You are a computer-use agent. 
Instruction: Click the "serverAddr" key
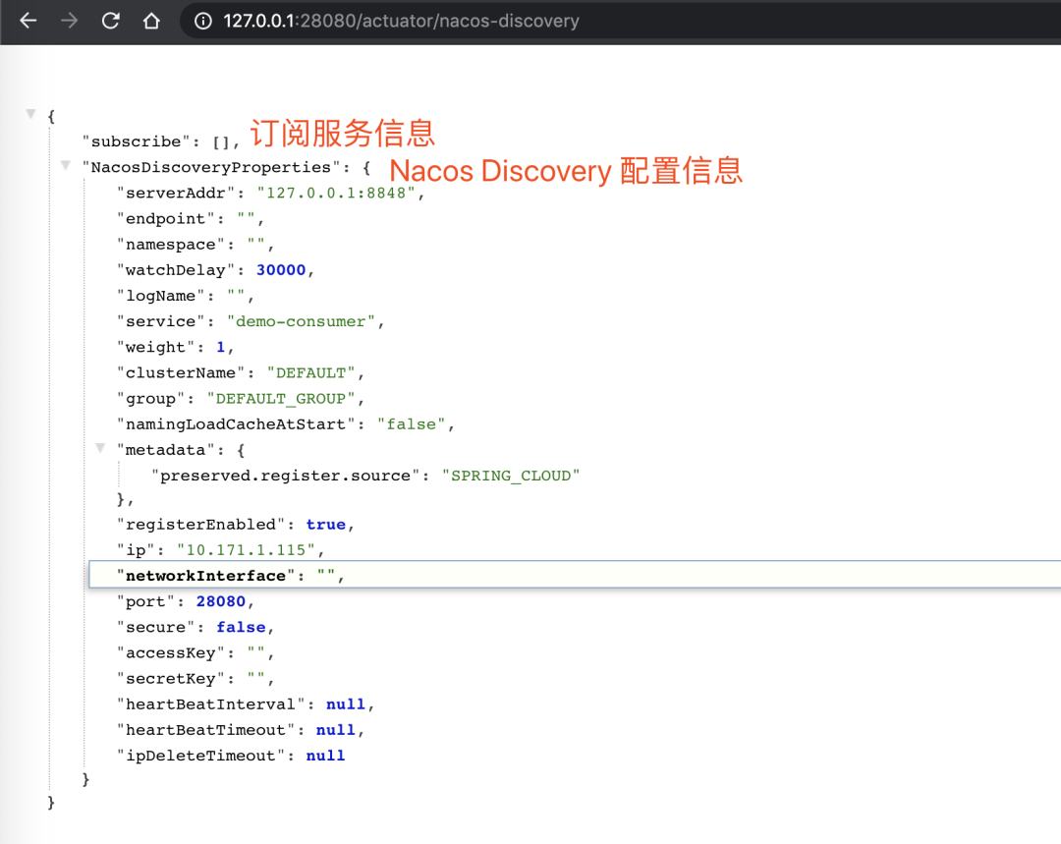coord(176,193)
